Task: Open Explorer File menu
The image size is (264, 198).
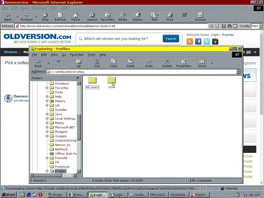Action: point(35,55)
